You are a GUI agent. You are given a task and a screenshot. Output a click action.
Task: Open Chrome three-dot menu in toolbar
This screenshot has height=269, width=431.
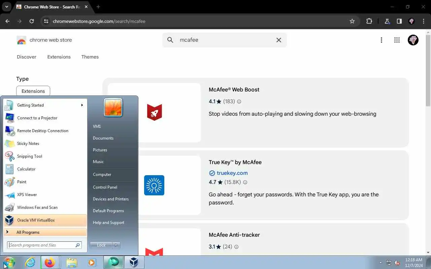coord(423,21)
